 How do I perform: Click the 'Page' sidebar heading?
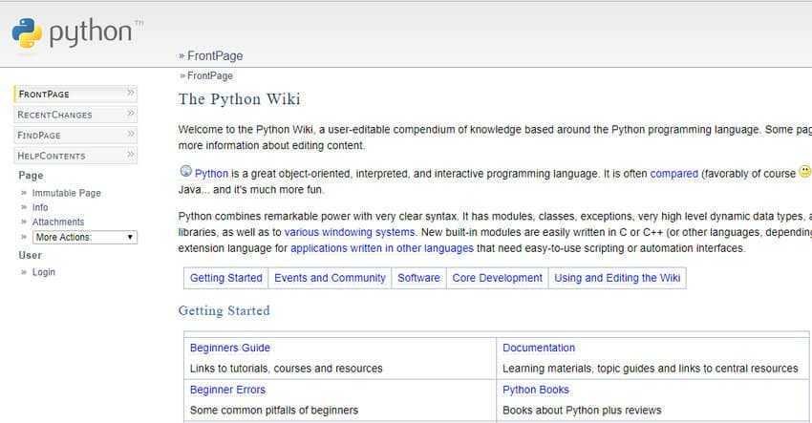coord(31,176)
